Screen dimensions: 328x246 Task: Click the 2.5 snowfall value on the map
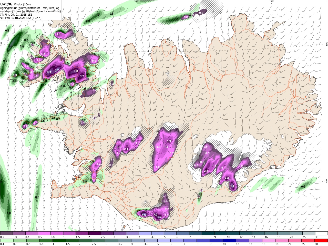click(206, 171)
